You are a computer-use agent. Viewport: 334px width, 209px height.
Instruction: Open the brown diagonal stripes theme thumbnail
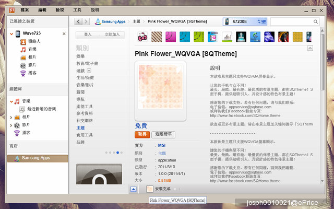point(157,37)
